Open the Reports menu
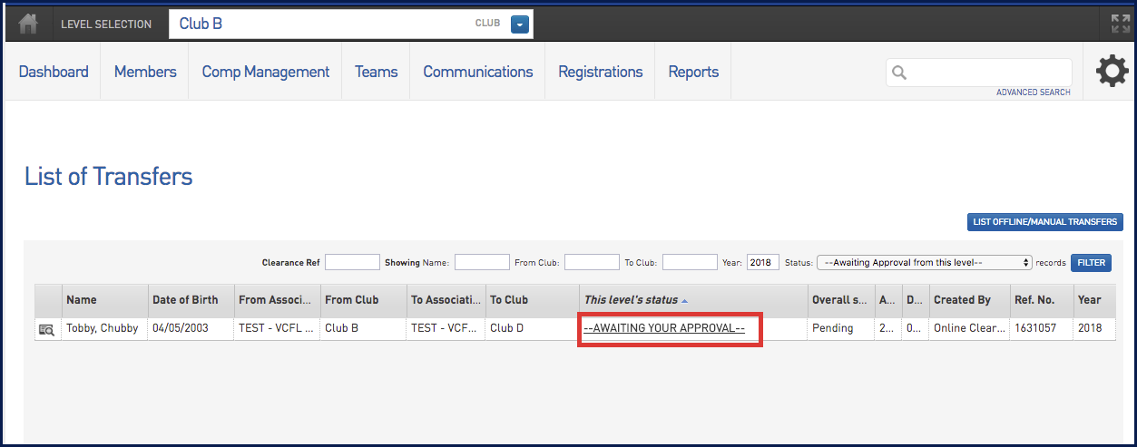Screen dimensions: 1137x447 (693, 72)
